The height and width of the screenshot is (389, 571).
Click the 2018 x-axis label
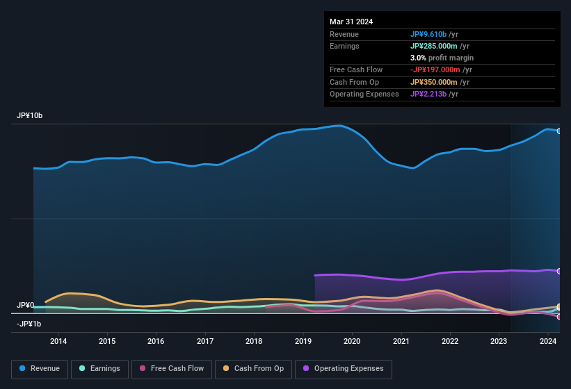pyautogui.click(x=254, y=341)
